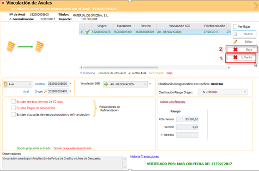The width and height of the screenshot is (259, 171).
Task: Click the Pdte Vencer amount field
Action: [187, 119]
